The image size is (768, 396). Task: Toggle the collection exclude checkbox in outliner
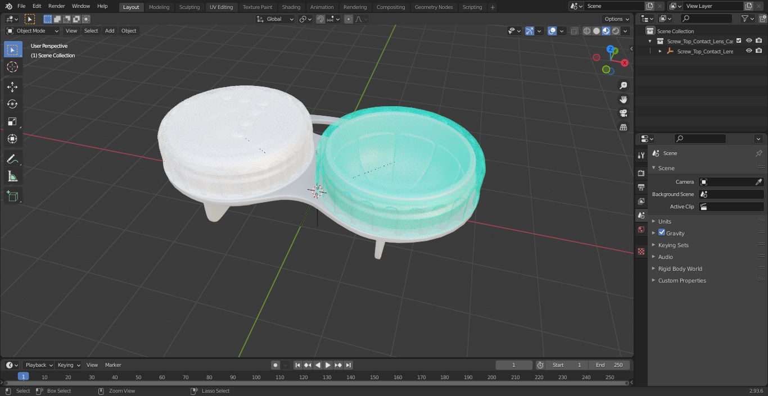tap(739, 40)
